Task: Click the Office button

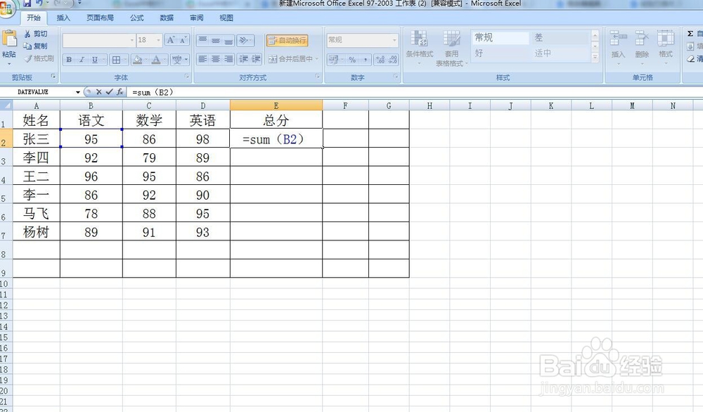Action: [7, 8]
